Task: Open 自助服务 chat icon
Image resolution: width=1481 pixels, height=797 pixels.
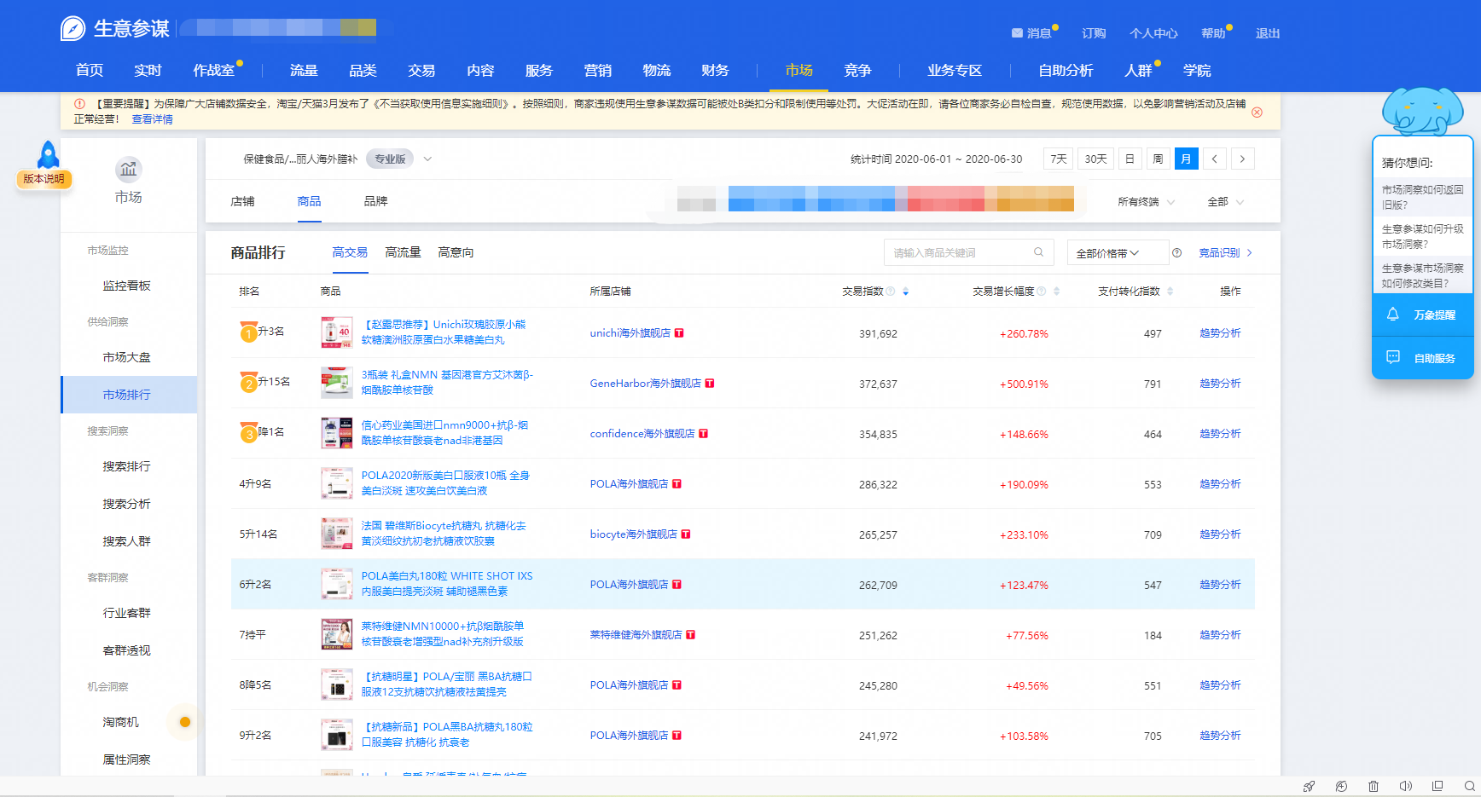Action: [1392, 358]
